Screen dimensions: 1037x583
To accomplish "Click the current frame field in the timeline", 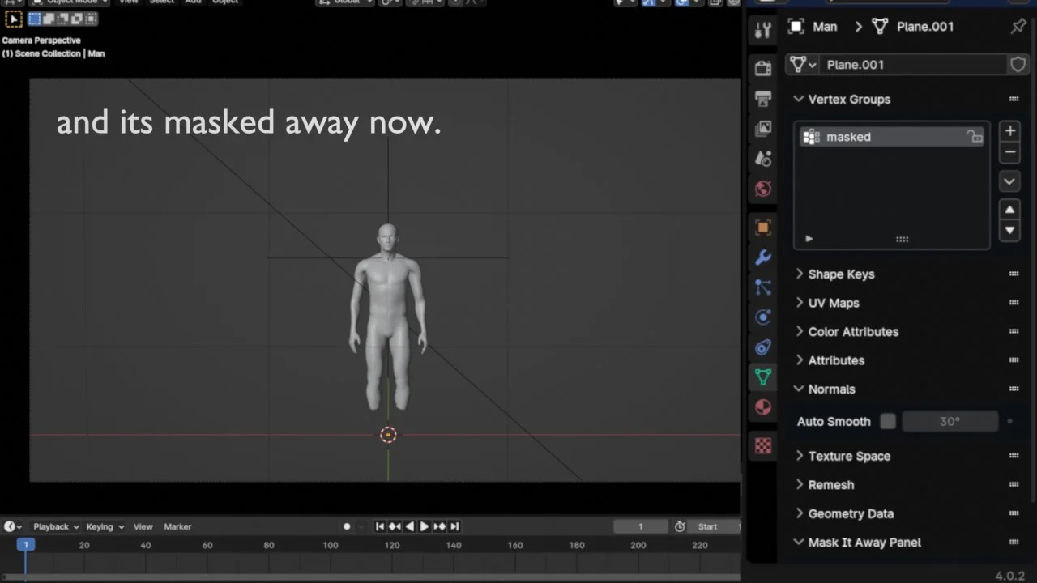I will pos(640,526).
